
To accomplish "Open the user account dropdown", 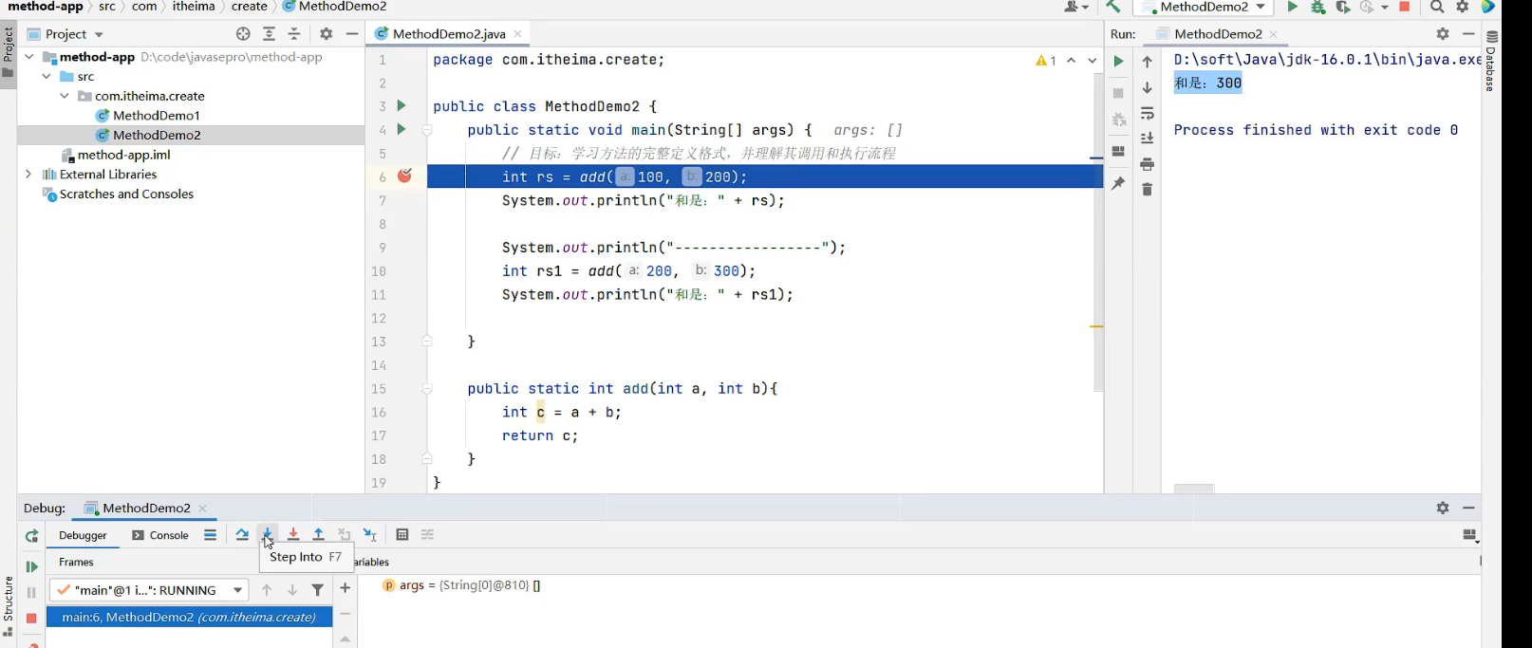I will [x=1076, y=7].
